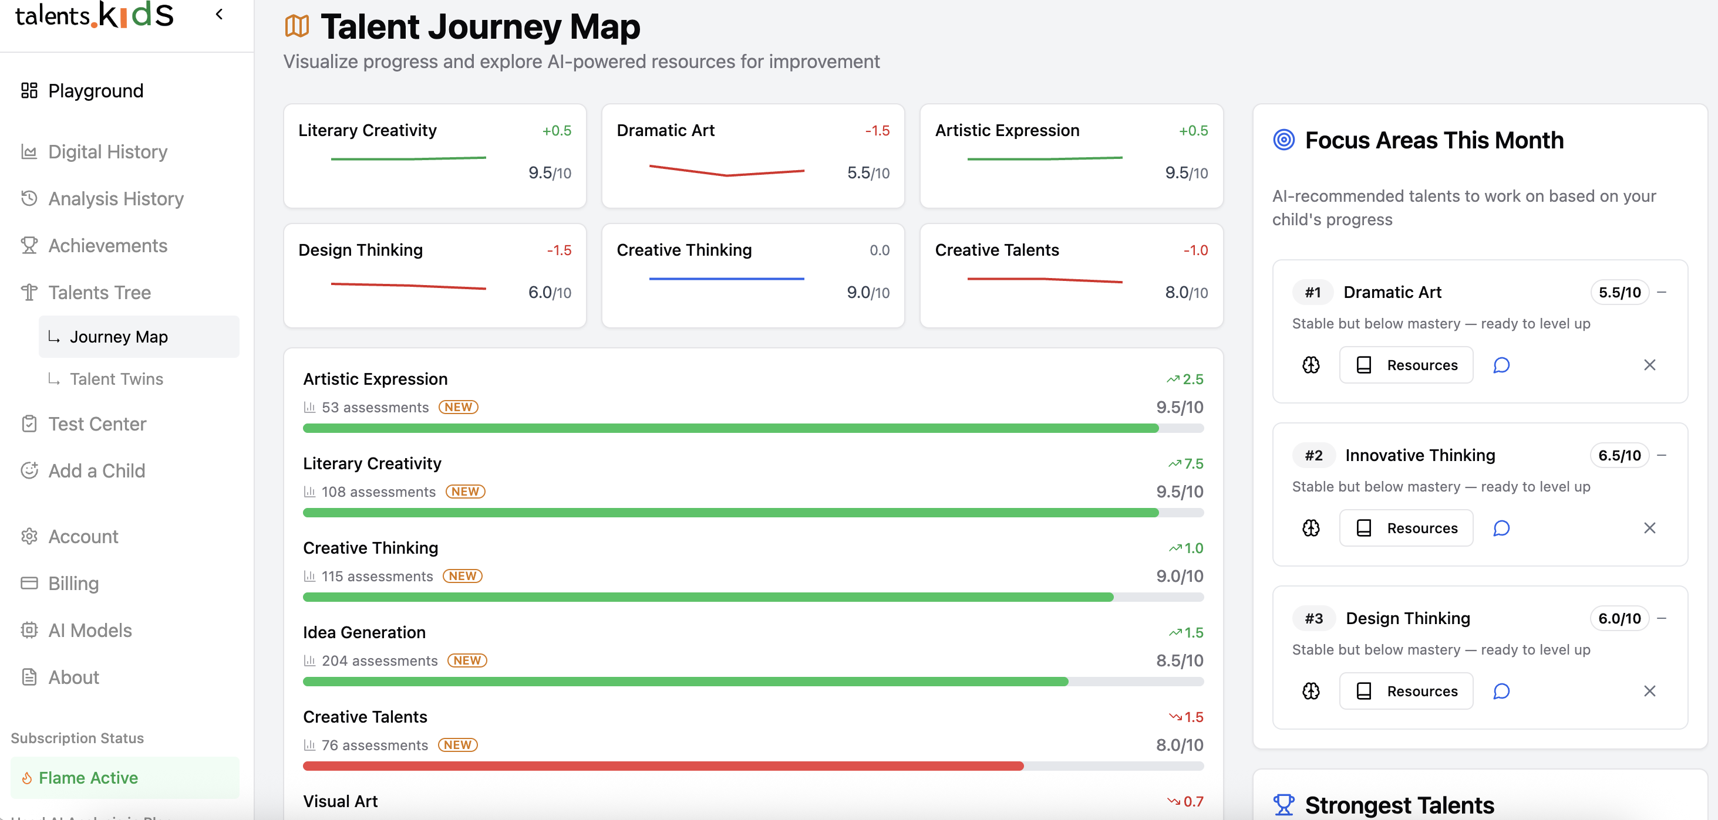Open chat bubble for Design Thinking
Image resolution: width=1718 pixels, height=820 pixels.
1501,692
